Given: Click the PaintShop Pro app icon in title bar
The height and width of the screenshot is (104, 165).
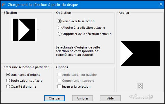Looking at the screenshot, I should 4,5.
